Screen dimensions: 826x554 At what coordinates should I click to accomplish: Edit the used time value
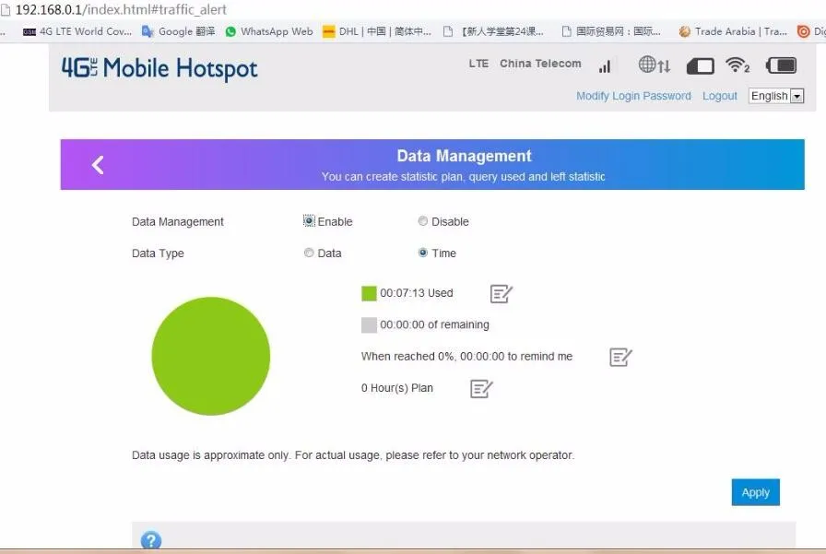pyautogui.click(x=501, y=294)
